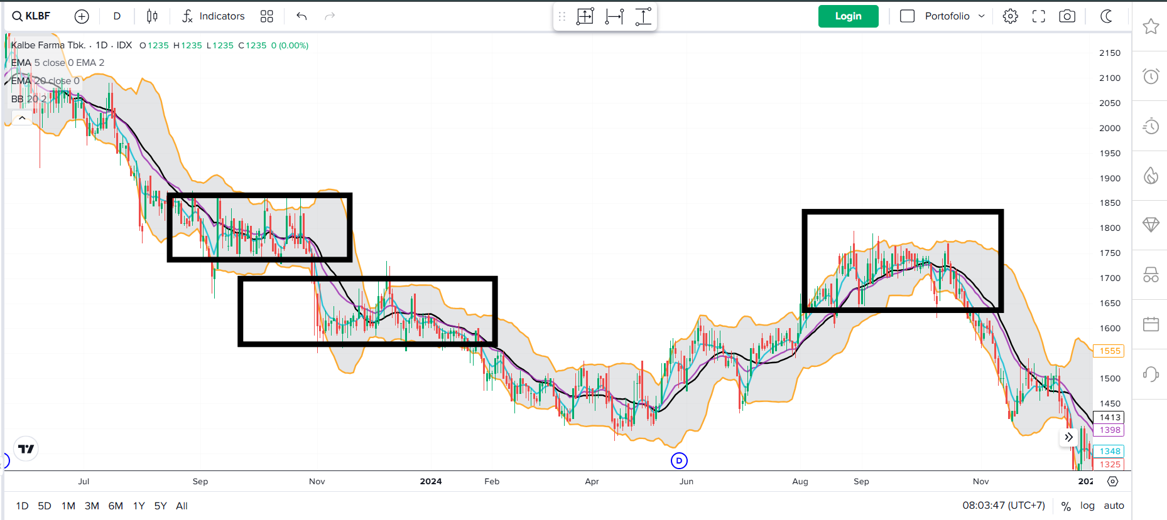
Task: Select the 3M time range
Action: (92, 506)
